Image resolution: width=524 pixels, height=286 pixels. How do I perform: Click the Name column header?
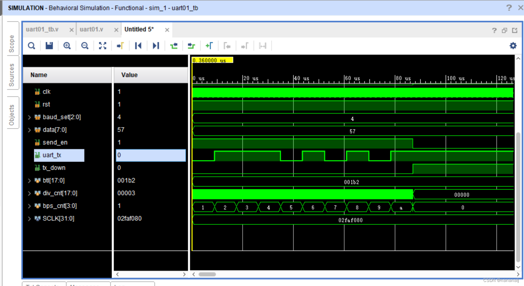tap(67, 75)
